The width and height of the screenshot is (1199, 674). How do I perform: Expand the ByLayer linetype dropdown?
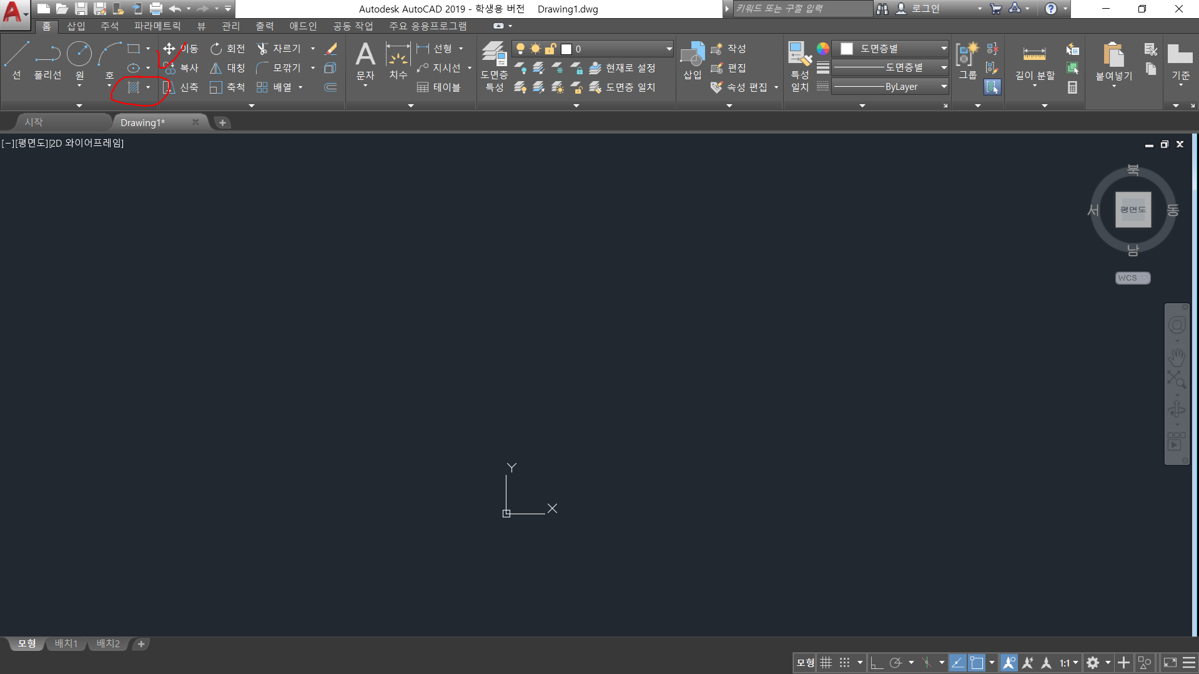click(944, 87)
